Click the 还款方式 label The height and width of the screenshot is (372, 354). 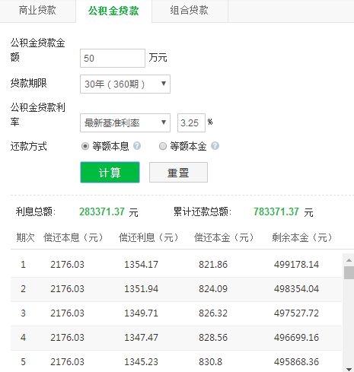[x=29, y=146]
